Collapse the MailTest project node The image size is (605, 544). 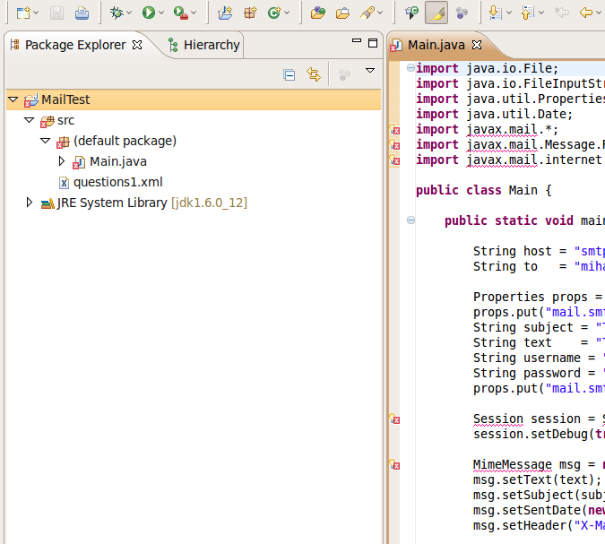click(13, 99)
